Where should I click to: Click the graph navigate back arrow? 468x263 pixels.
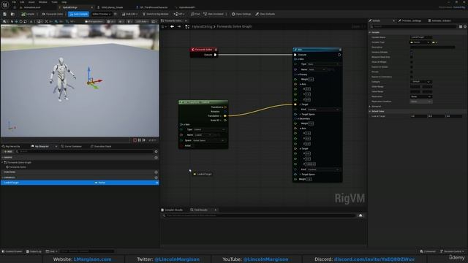pos(173,26)
